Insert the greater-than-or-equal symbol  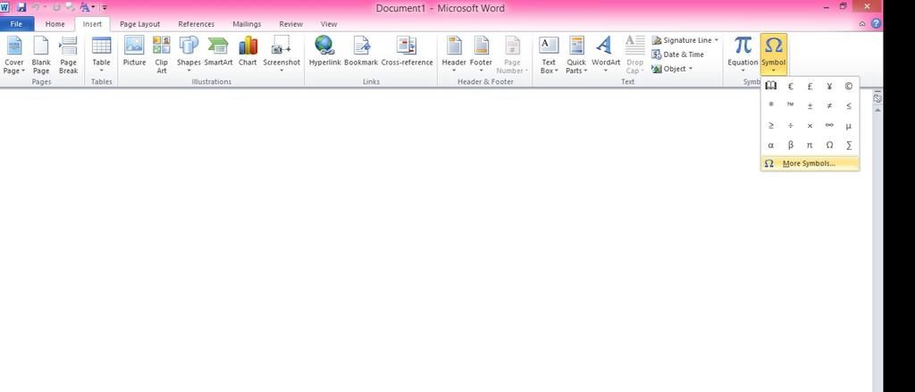(771, 125)
